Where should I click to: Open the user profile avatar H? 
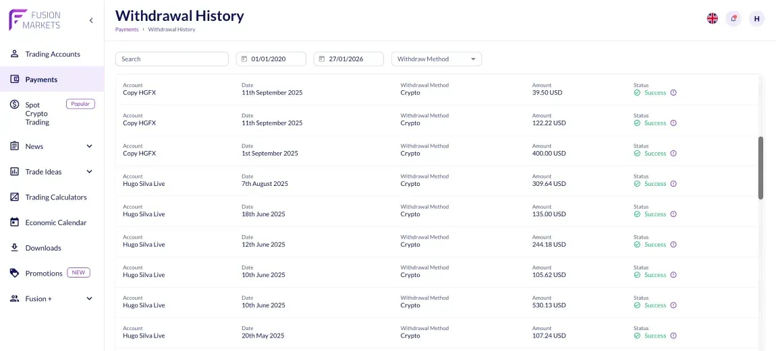(756, 19)
